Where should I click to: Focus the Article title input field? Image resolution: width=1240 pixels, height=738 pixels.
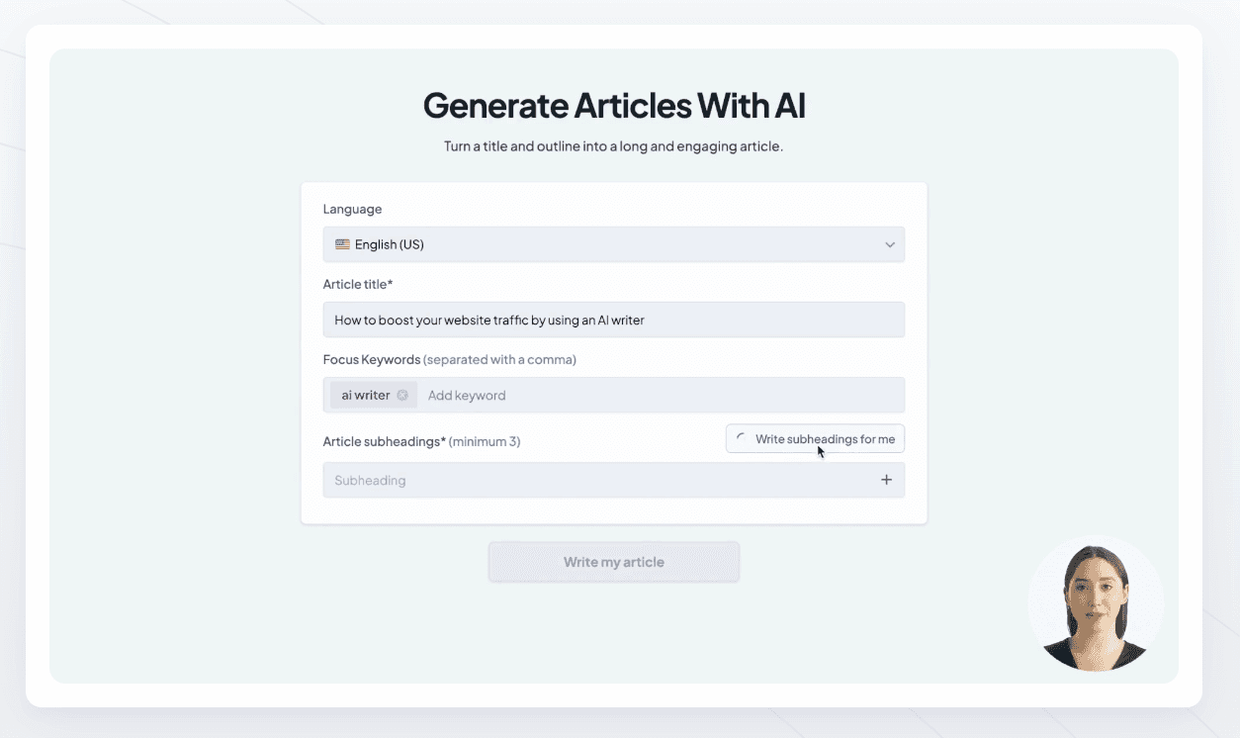[x=613, y=319]
